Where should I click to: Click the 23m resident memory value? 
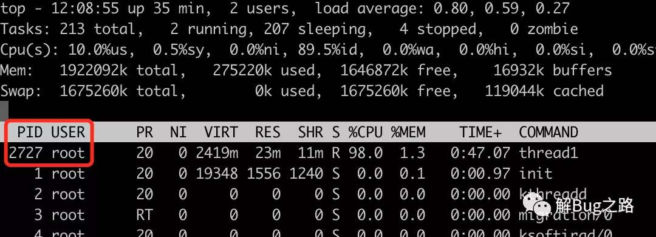point(268,153)
